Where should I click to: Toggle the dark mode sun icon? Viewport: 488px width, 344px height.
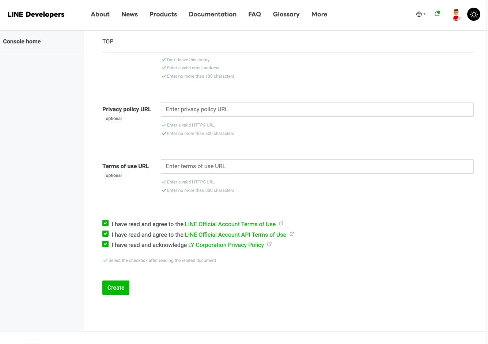(x=474, y=14)
